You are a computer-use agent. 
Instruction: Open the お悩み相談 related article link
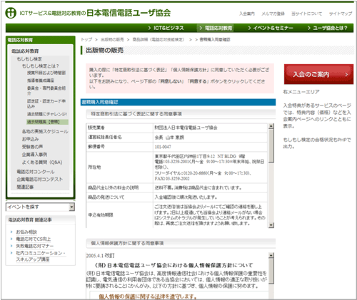coord(26,232)
